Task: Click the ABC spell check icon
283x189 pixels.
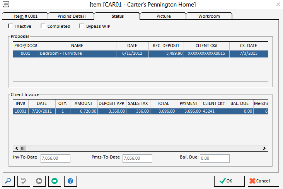Action: tap(24, 181)
